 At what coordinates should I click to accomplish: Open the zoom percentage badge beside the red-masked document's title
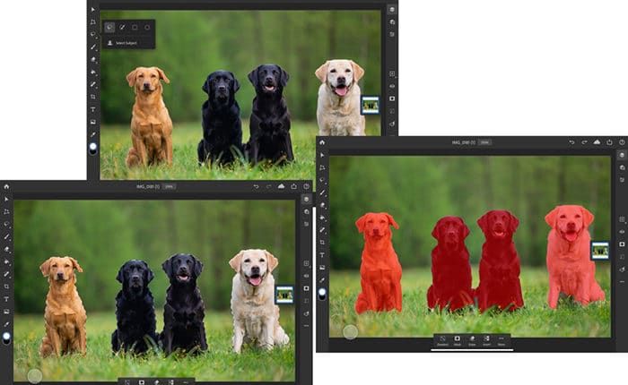point(484,142)
